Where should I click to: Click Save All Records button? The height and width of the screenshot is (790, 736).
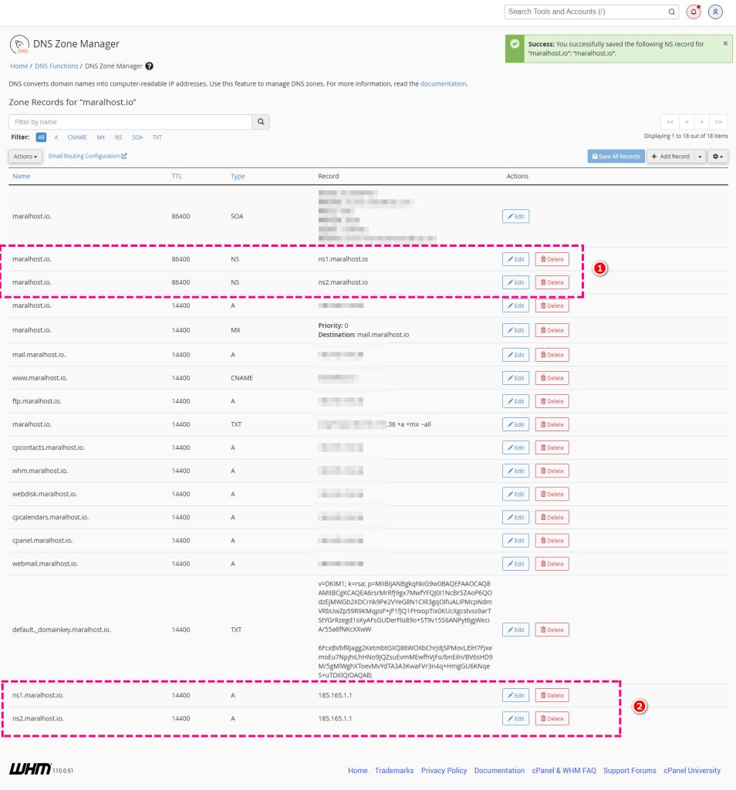[x=616, y=157]
